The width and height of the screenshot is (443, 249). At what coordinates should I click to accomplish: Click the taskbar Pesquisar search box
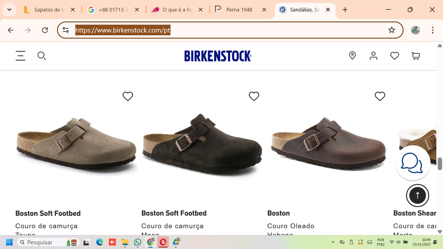coord(48,242)
